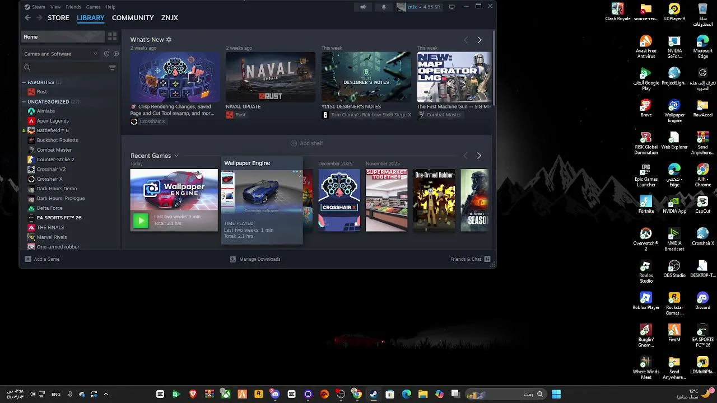
Task: Open What's New settings gear
Action: click(169, 40)
